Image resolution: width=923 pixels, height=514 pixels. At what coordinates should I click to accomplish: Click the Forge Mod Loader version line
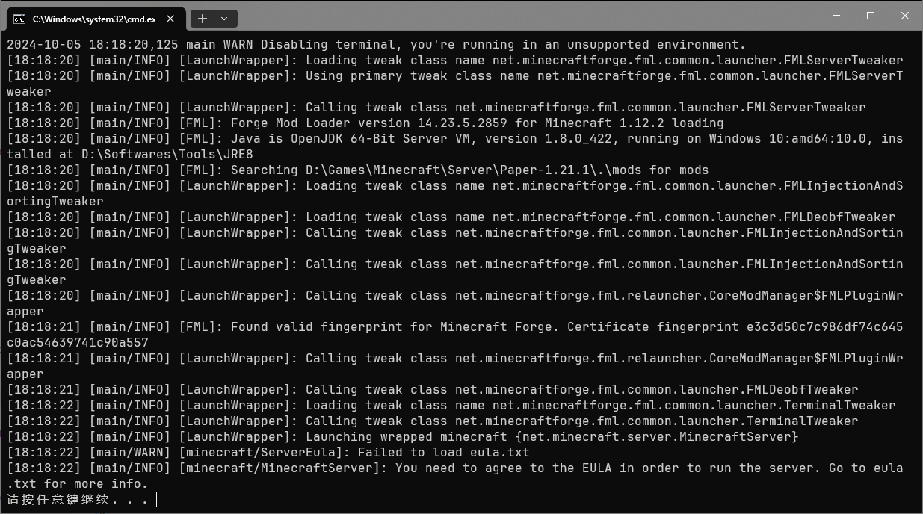[365, 123]
